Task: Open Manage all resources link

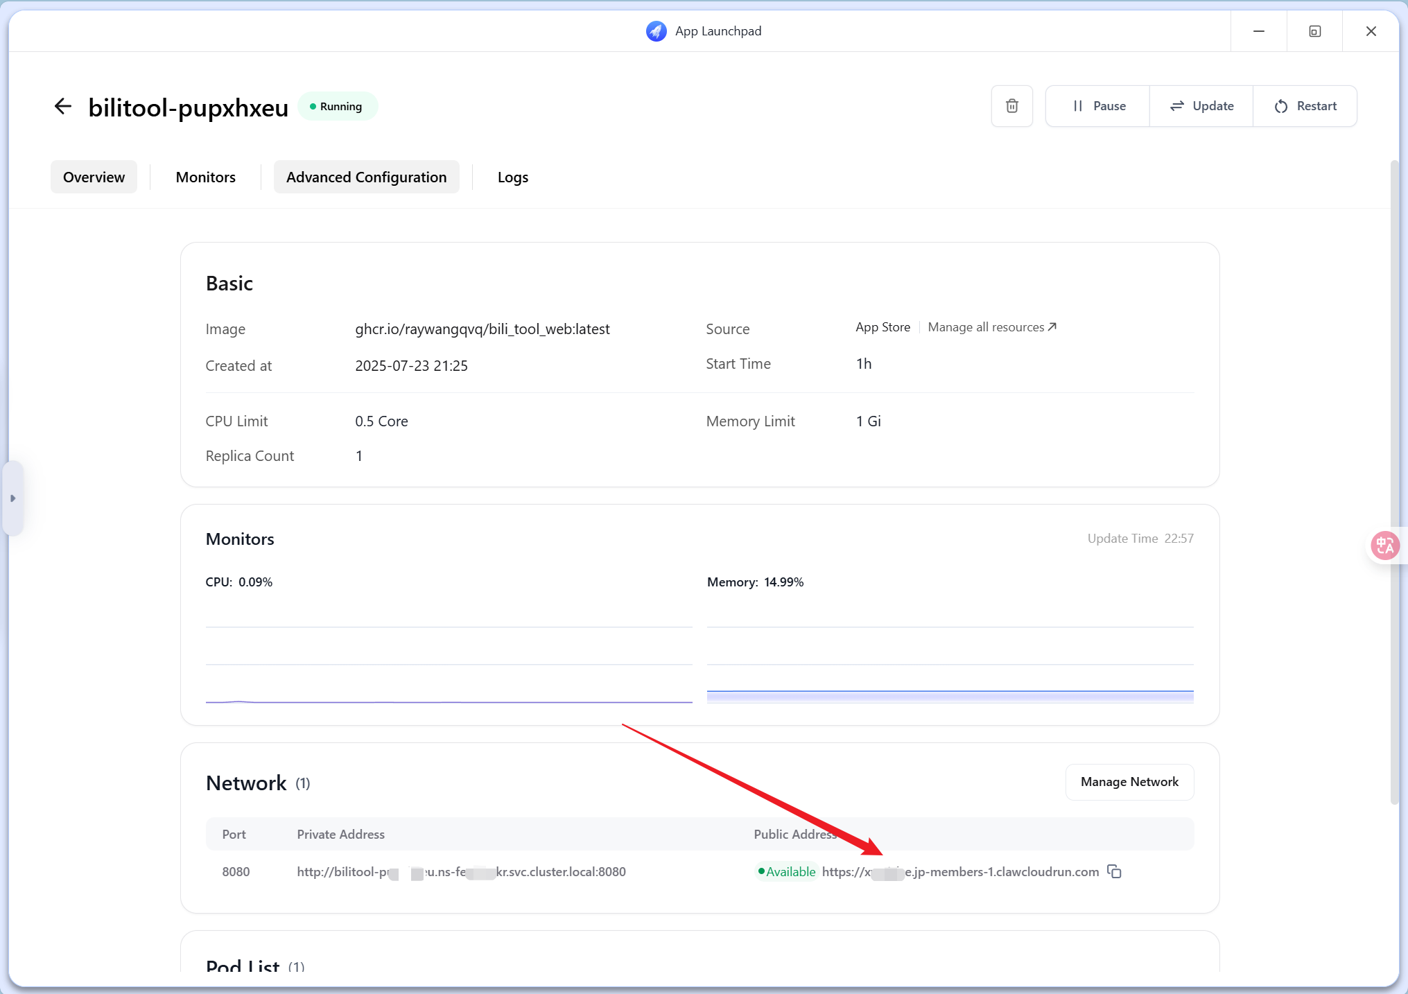Action: coord(985,327)
